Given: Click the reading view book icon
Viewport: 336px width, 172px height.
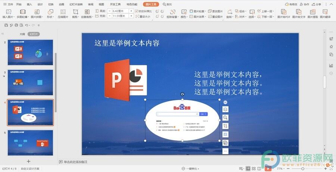Looking at the screenshot, I should click(x=259, y=169).
